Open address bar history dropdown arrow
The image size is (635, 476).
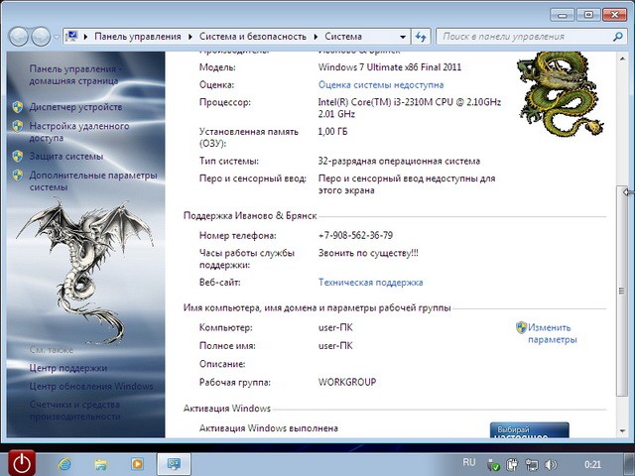[x=403, y=37]
